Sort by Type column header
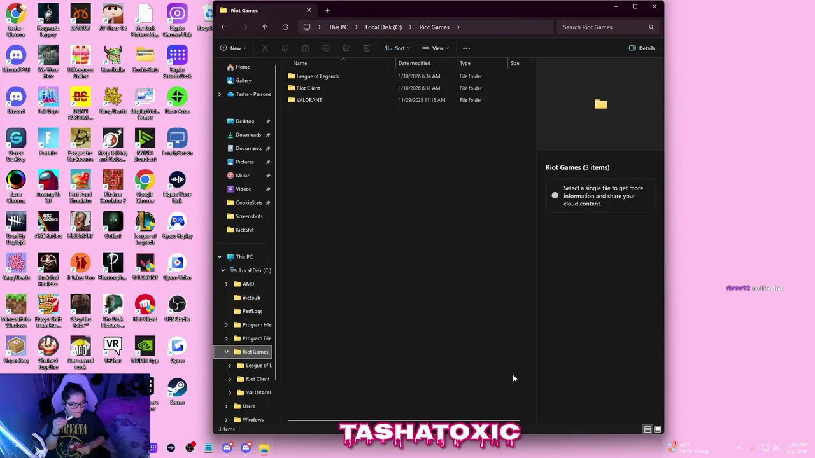 482,63
